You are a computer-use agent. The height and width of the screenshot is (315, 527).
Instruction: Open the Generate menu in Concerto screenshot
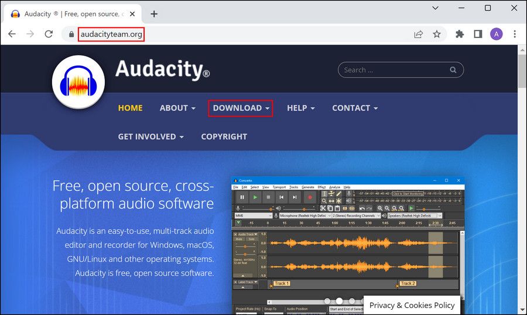308,187
